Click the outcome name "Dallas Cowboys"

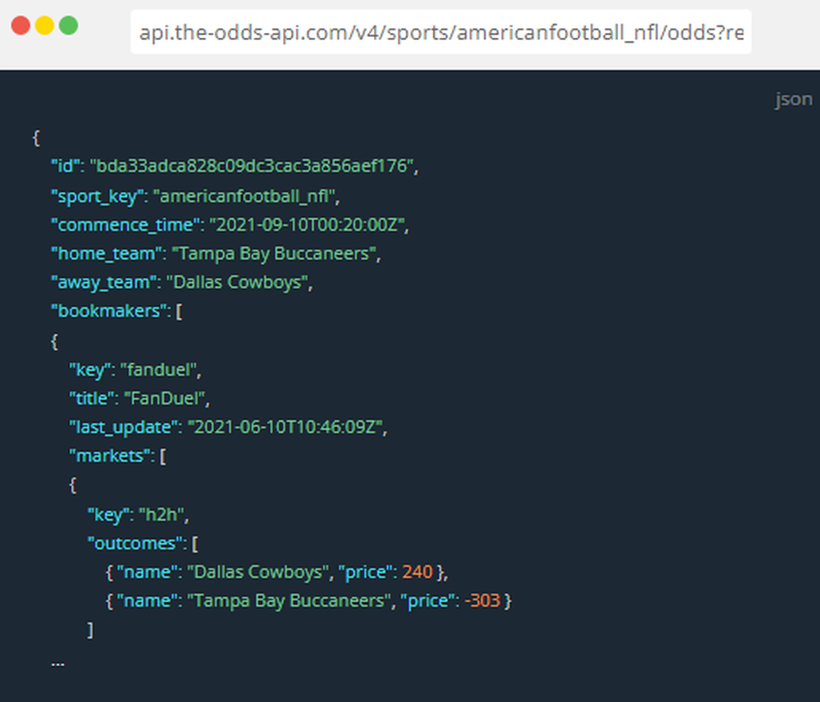[257, 572]
